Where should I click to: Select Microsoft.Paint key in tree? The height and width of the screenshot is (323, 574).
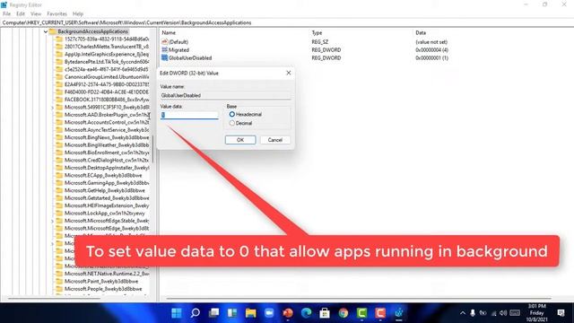tap(101, 281)
